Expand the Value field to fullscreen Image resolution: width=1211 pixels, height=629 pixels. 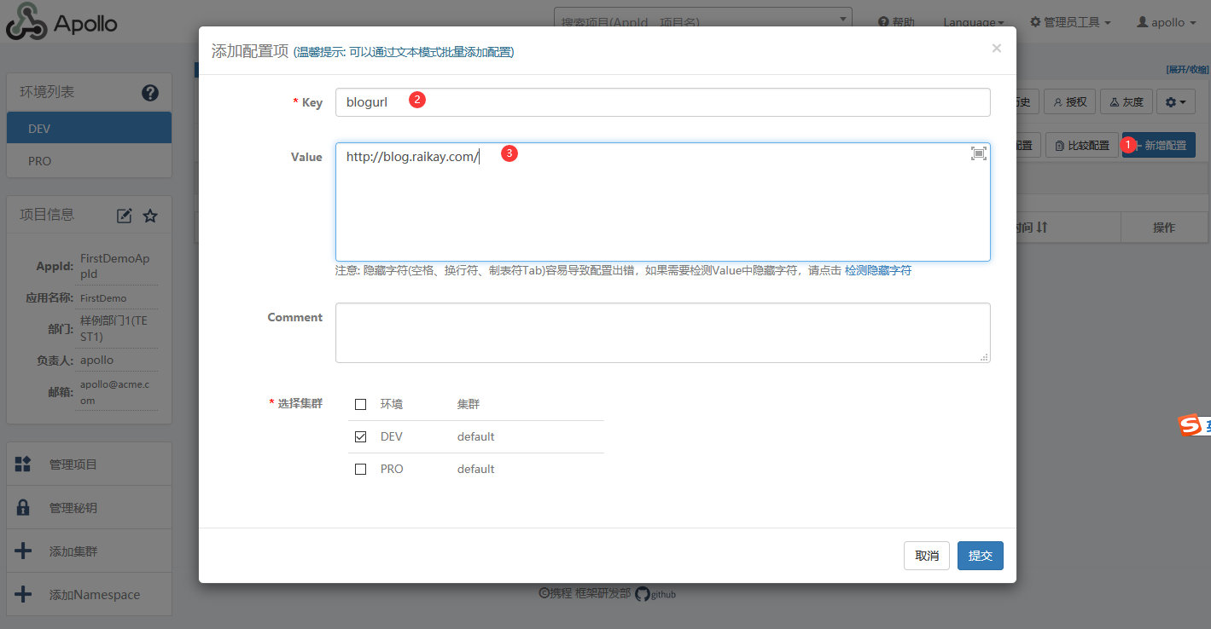coord(978,153)
